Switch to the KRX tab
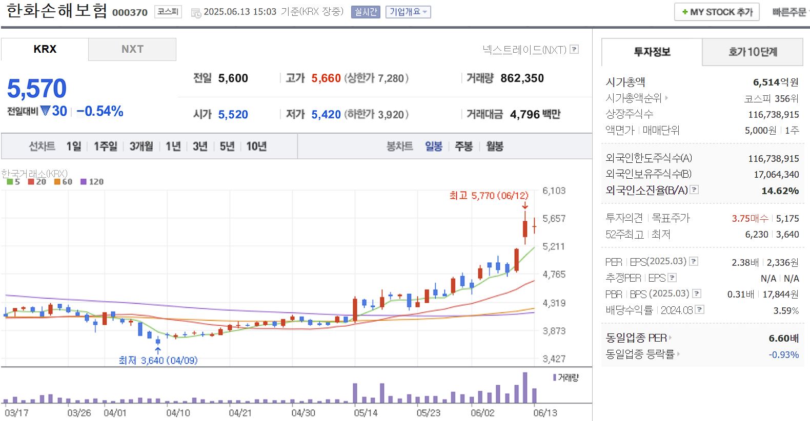This screenshot has width=810, height=421. pyautogui.click(x=45, y=49)
